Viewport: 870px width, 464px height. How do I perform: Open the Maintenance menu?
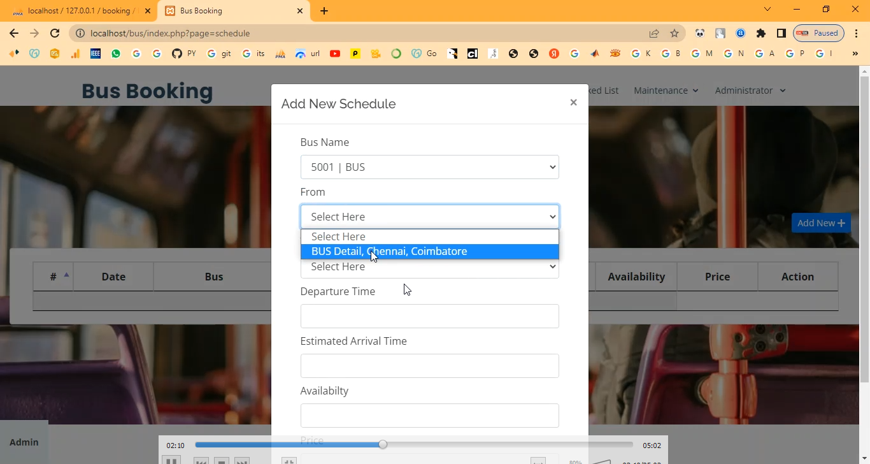[666, 91]
